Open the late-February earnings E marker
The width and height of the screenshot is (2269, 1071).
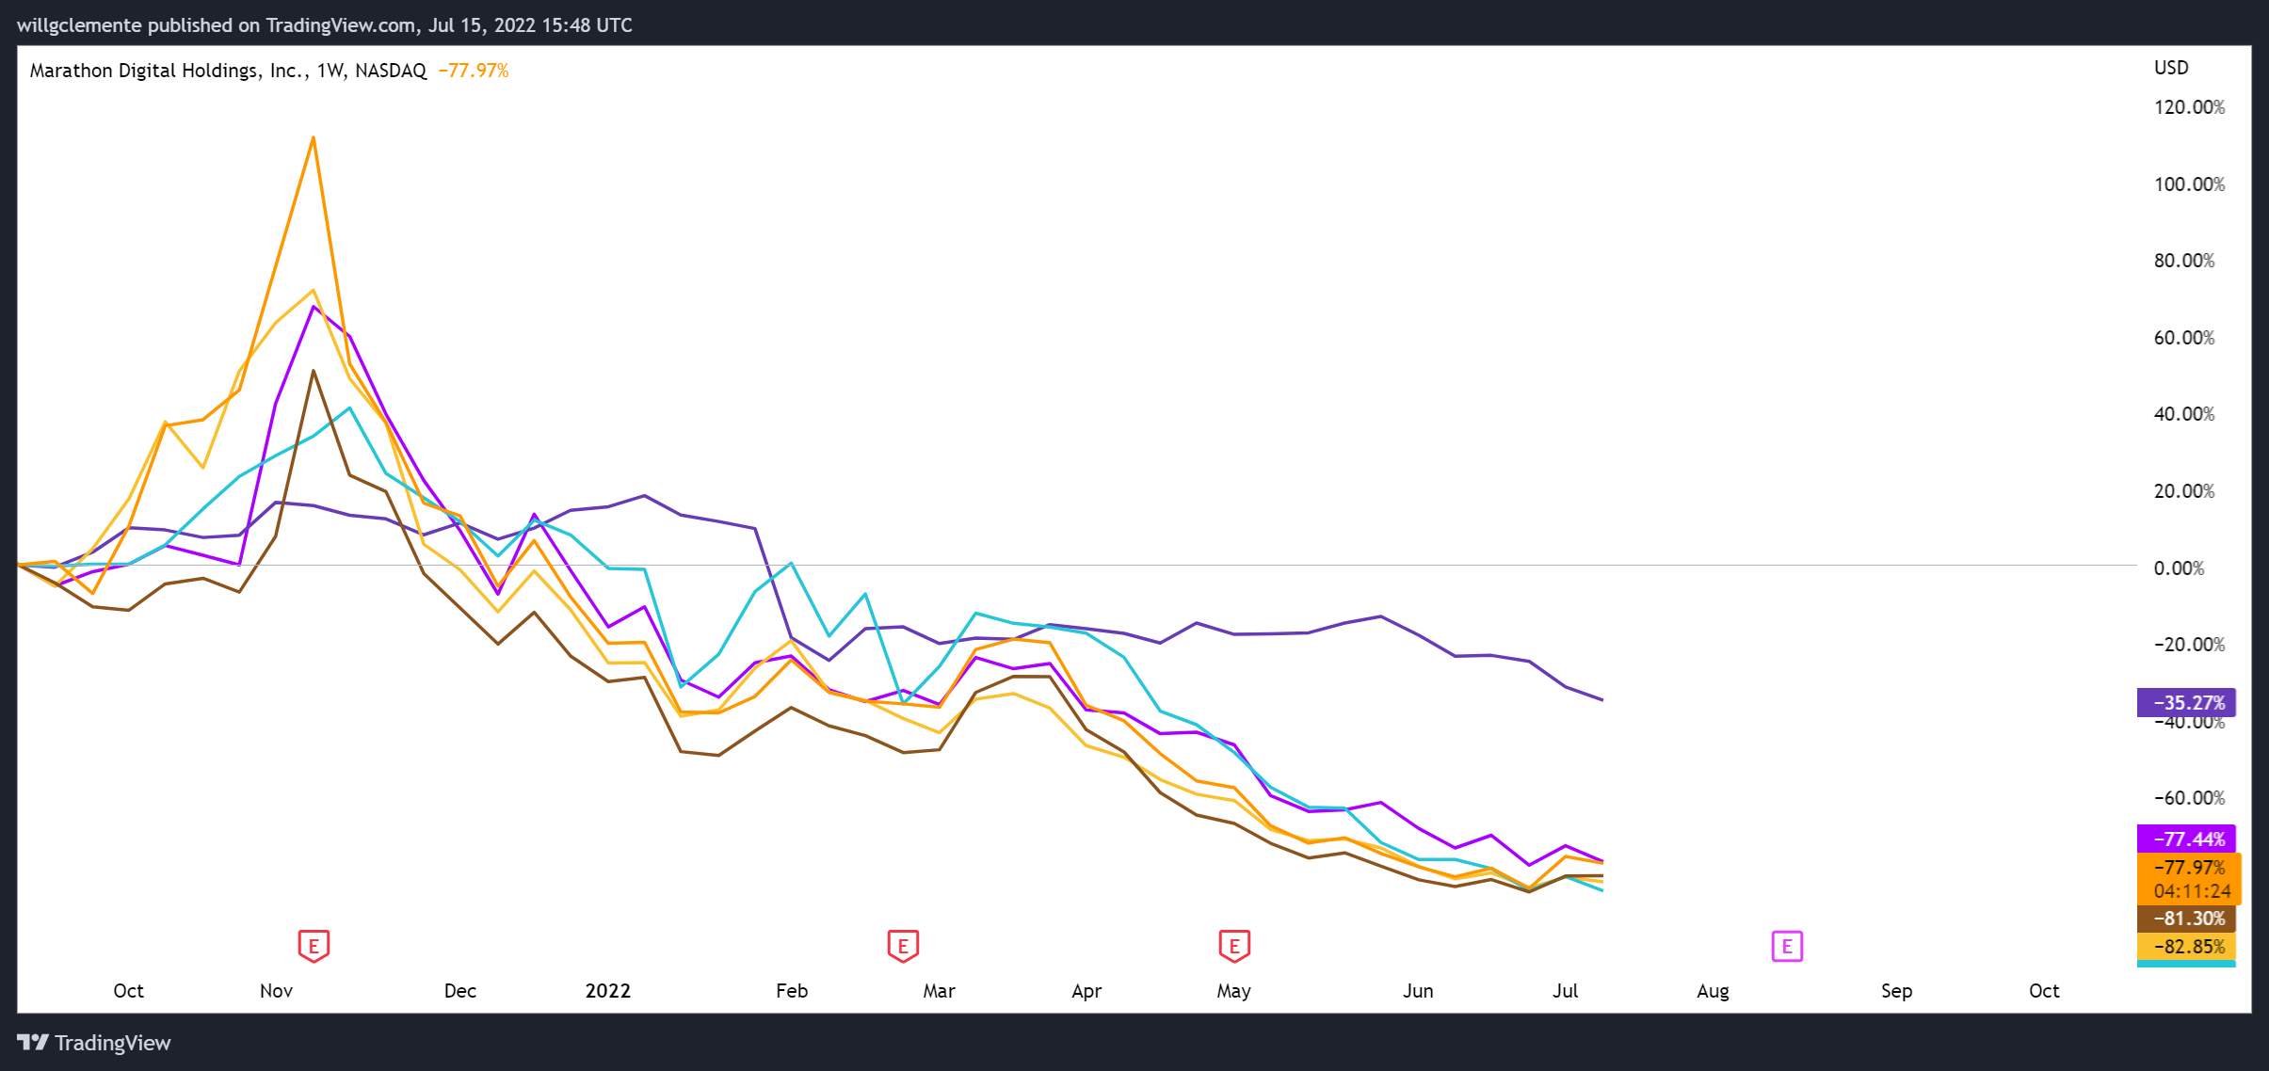click(903, 945)
